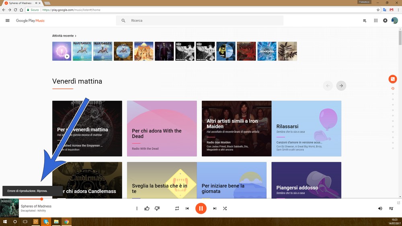
Task: Open Skype from the taskbar
Action: (46, 222)
